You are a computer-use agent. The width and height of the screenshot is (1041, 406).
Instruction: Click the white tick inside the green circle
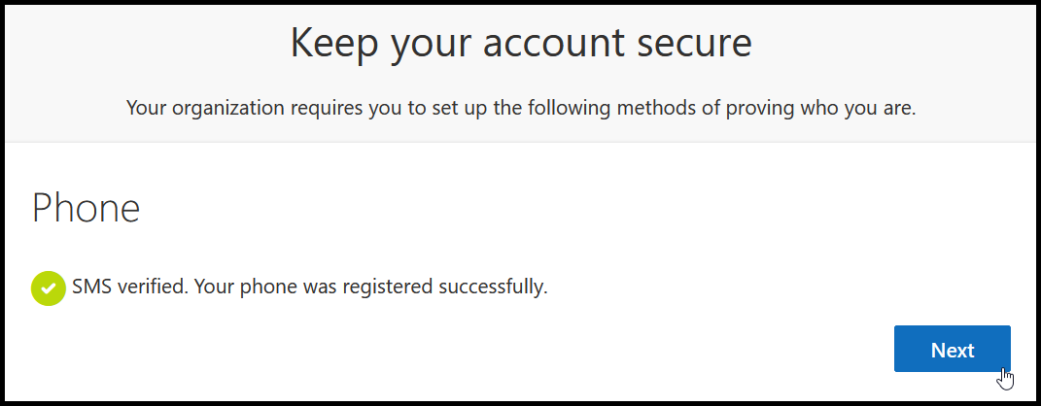point(48,288)
